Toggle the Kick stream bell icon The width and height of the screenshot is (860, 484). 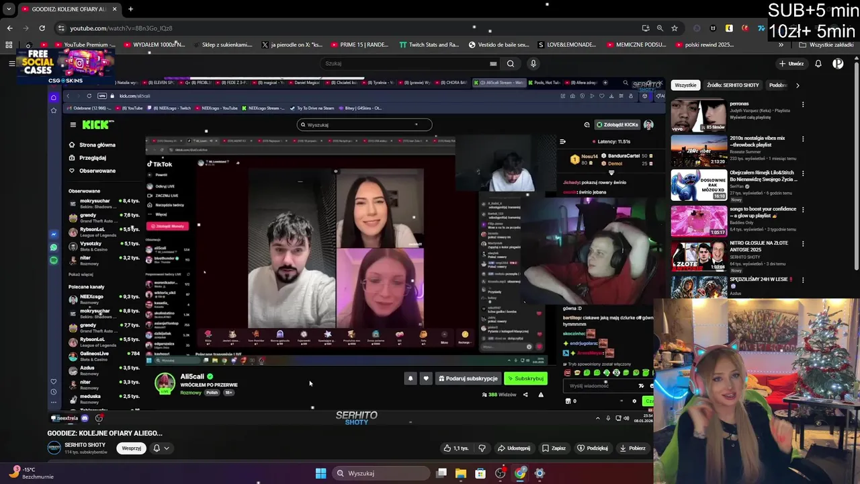[411, 378]
